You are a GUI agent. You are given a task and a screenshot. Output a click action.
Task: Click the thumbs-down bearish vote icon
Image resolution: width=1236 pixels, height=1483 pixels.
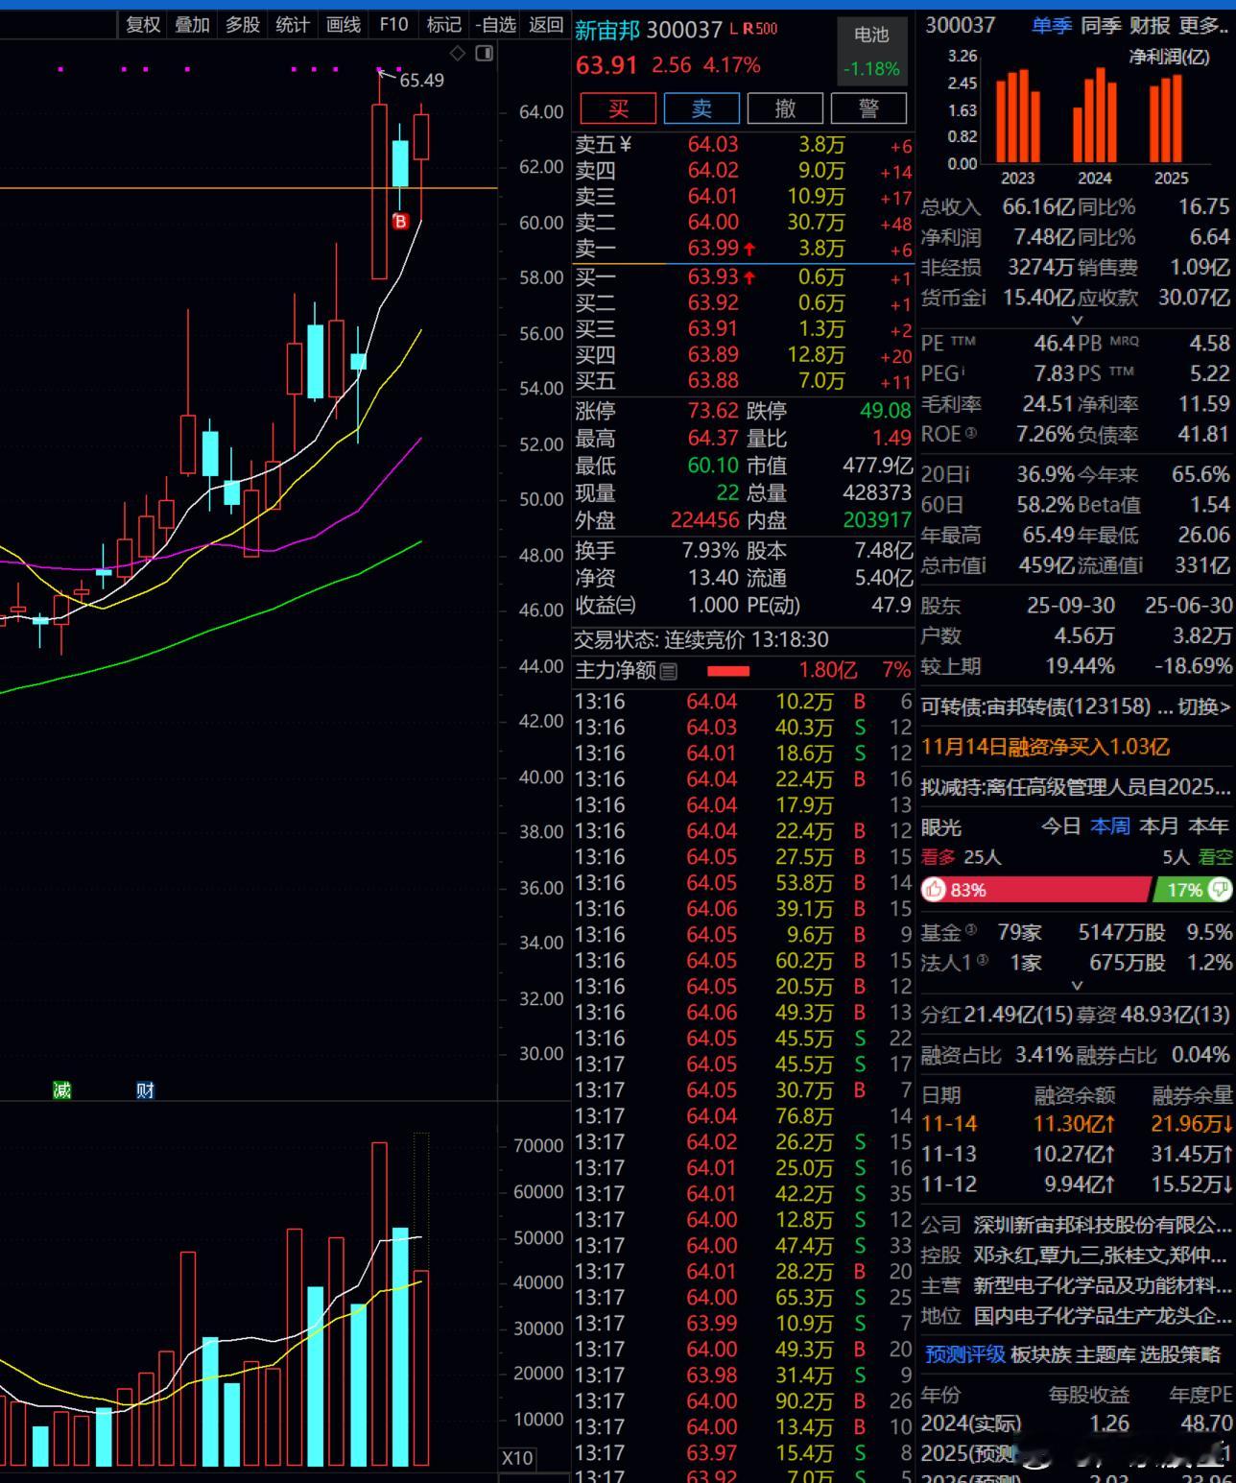(x=1219, y=890)
